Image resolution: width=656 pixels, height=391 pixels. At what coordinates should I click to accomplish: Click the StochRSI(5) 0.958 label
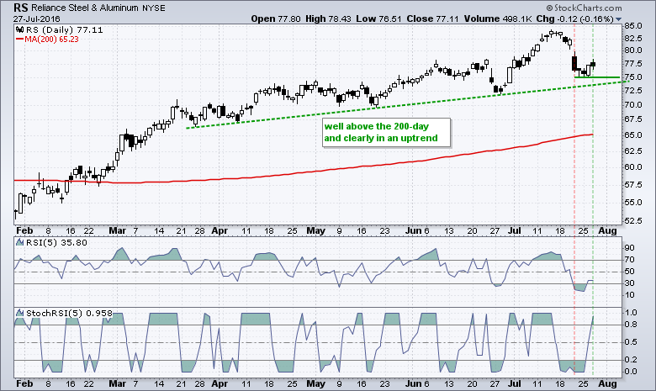[69, 313]
